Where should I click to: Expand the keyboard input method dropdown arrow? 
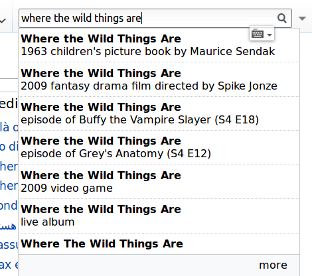click(x=270, y=35)
